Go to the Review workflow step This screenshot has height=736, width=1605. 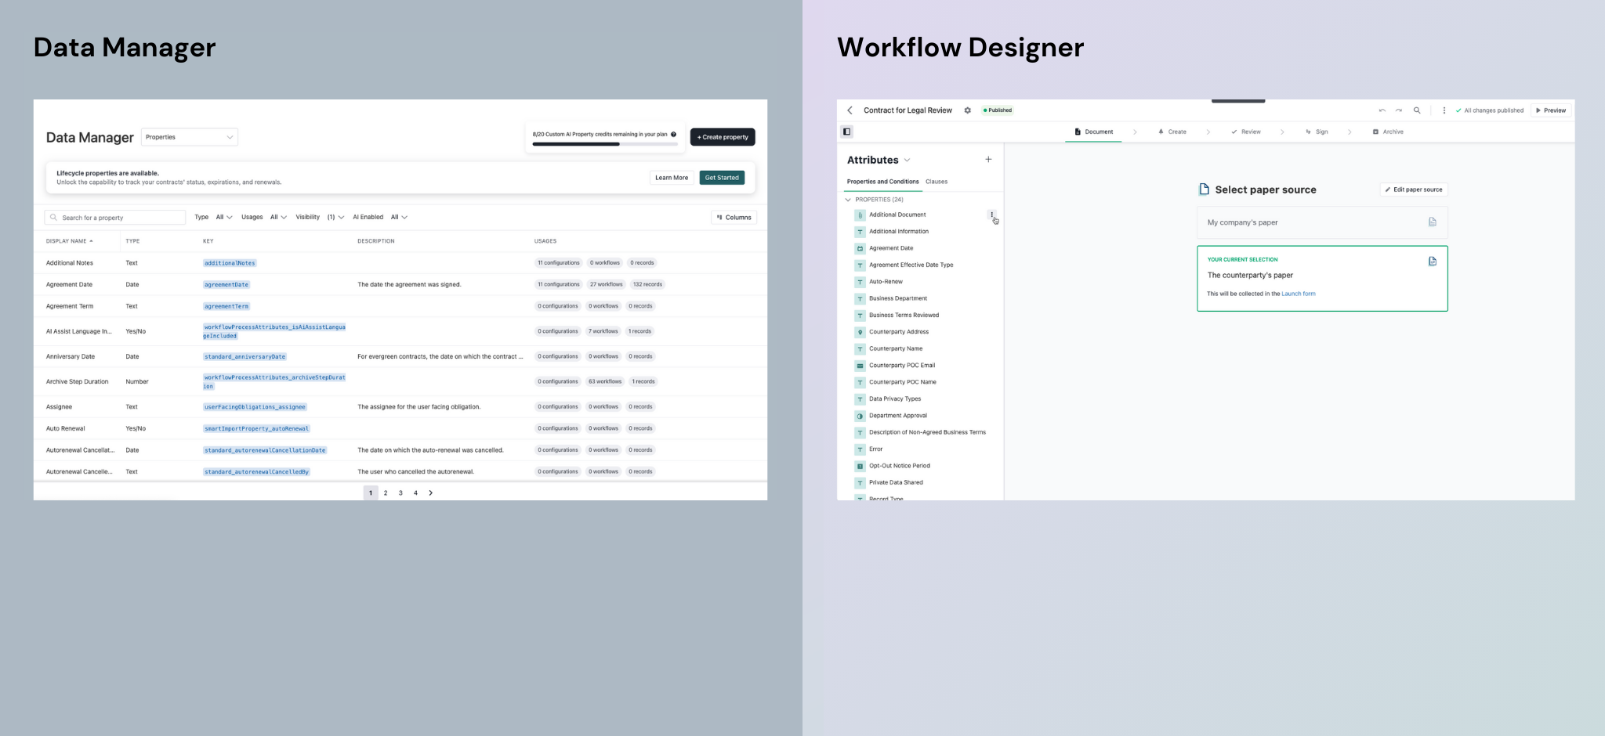coord(1246,132)
